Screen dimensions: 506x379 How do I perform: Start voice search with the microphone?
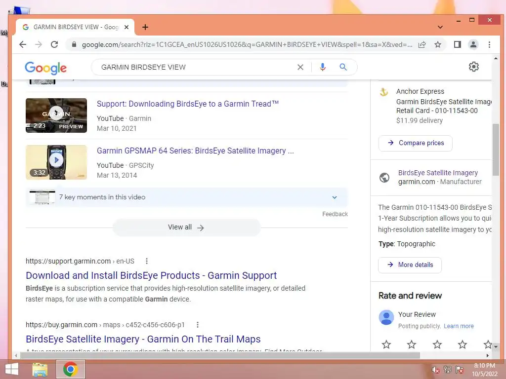322,67
